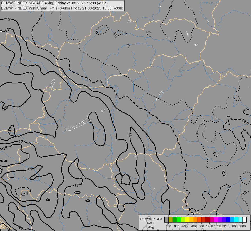This screenshot has width=251, height=231.
Task: Click the yellow-green legend swatch
Action: pyautogui.click(x=183, y=219)
